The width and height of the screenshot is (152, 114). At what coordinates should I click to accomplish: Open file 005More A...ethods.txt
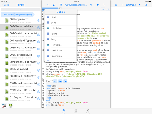coord(21,49)
